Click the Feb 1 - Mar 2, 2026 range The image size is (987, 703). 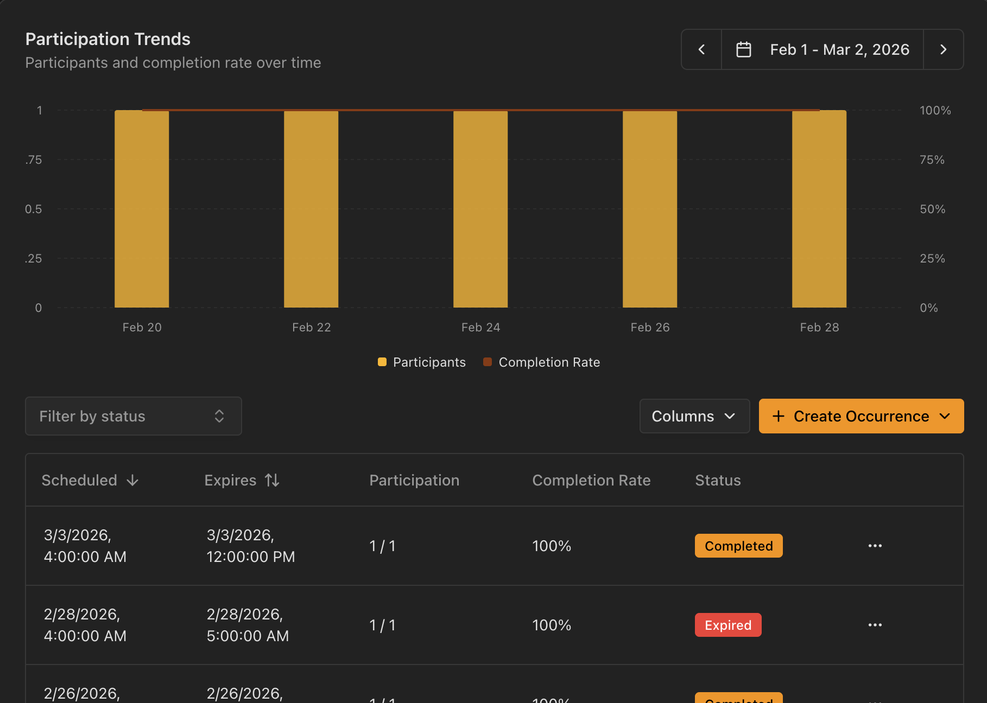pyautogui.click(x=839, y=49)
